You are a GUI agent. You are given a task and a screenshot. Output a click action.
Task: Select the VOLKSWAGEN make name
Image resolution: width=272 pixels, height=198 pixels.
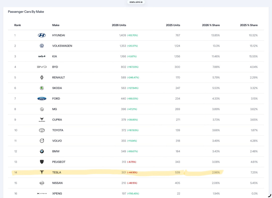point(62,46)
